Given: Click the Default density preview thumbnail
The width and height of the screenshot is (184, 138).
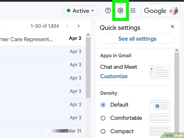Looking at the screenshot, I should coord(159,105).
